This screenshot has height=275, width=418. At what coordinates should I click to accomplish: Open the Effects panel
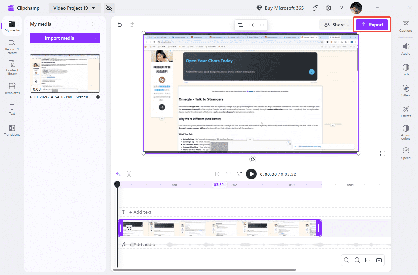point(406,111)
